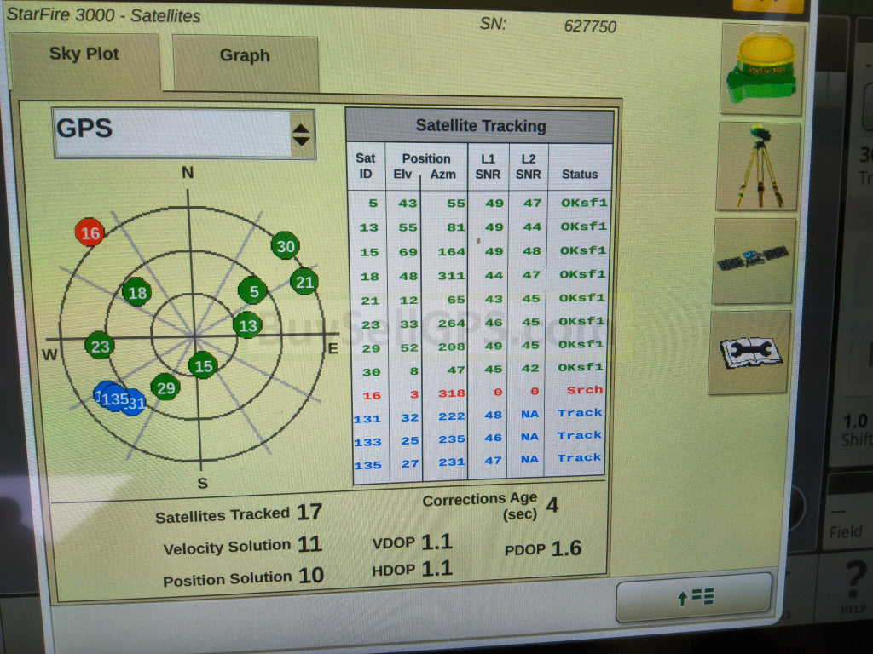Click the StarFire receiver icon
873x654 pixels.
tap(762, 68)
